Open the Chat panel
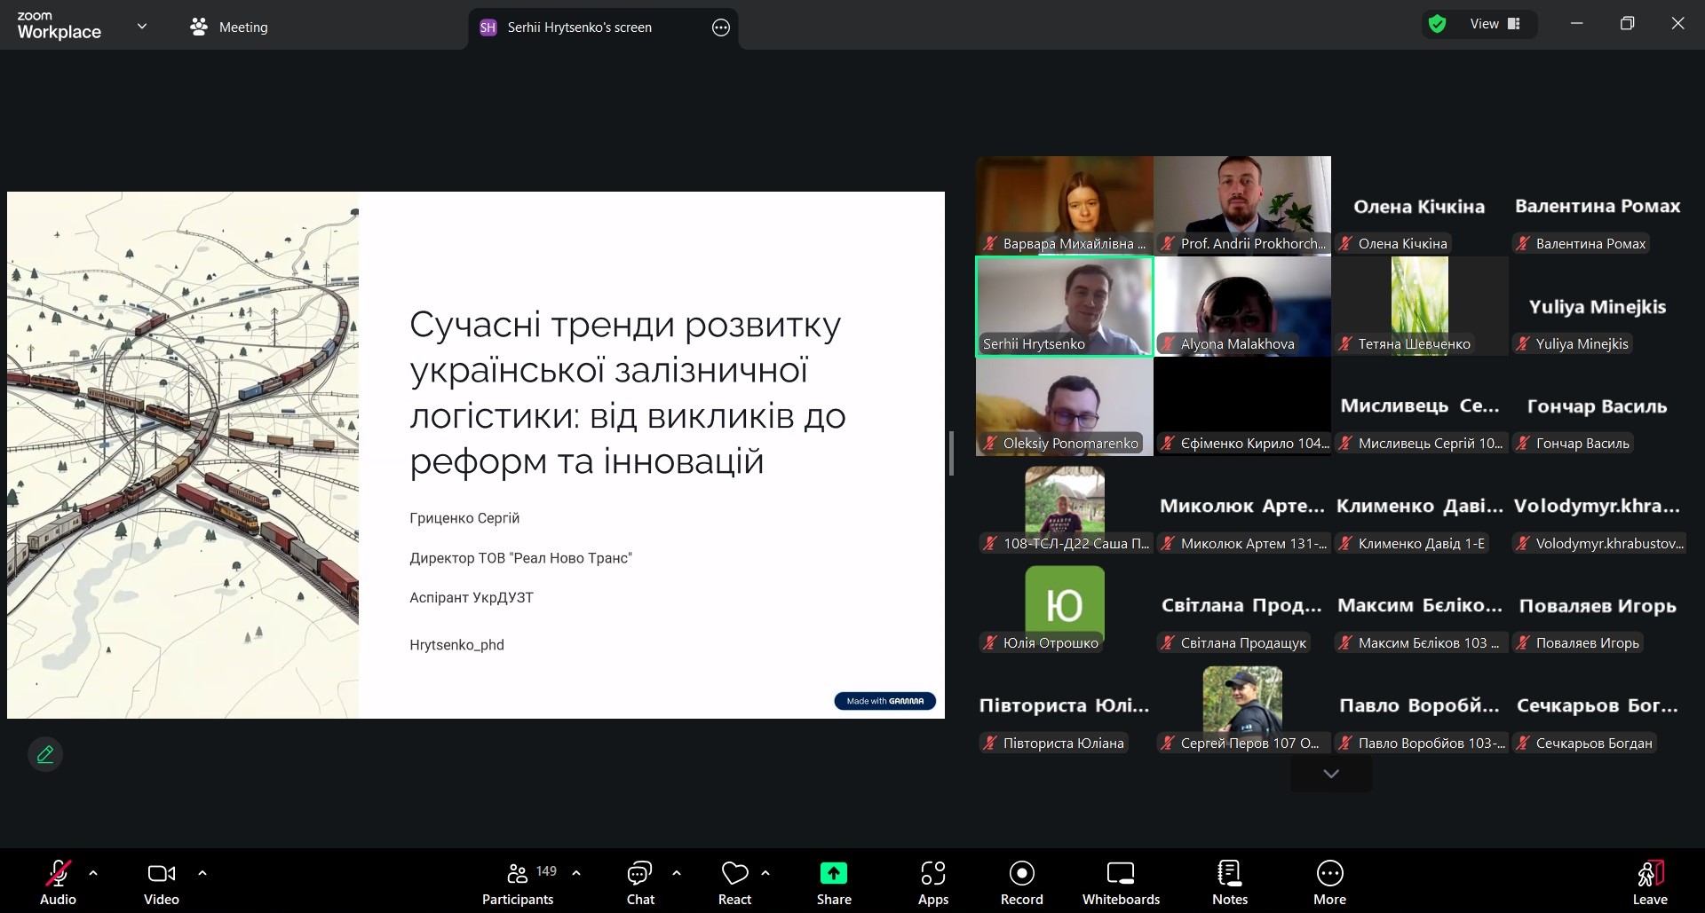This screenshot has height=913, width=1705. coord(639,882)
